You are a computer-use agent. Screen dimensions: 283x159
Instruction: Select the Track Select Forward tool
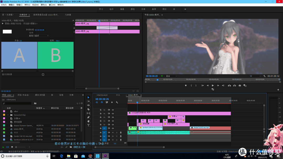coord(89,101)
